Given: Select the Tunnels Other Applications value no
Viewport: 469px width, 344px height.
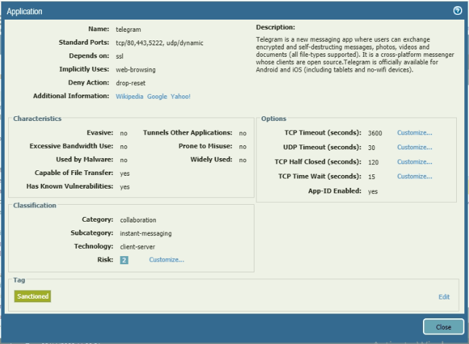Looking at the screenshot, I should [x=242, y=133].
